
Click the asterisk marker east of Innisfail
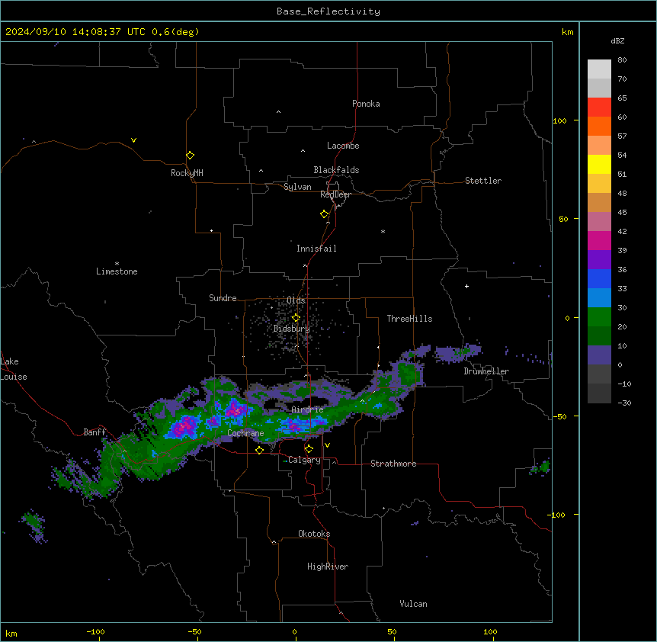click(383, 232)
